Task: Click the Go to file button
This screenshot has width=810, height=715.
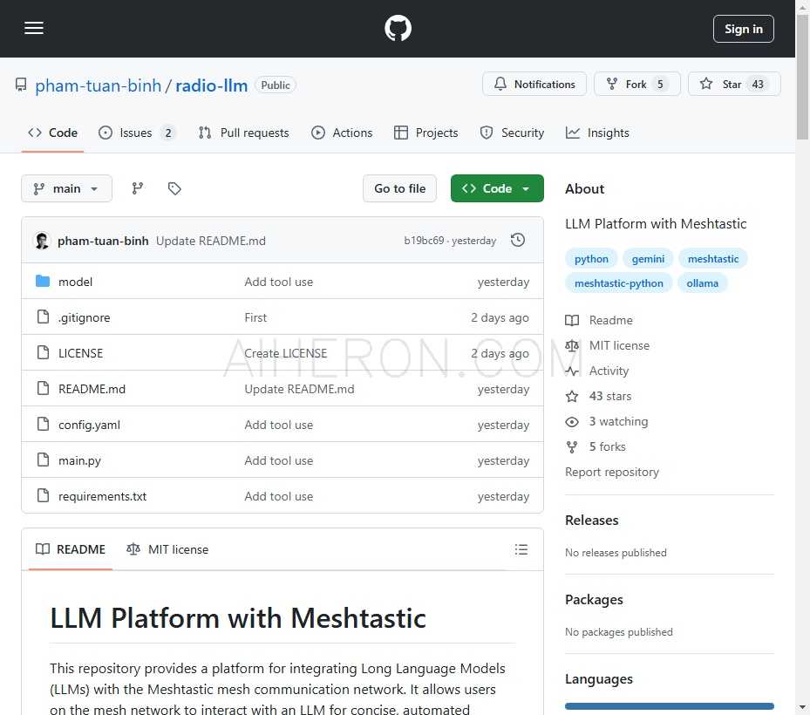Action: point(400,188)
